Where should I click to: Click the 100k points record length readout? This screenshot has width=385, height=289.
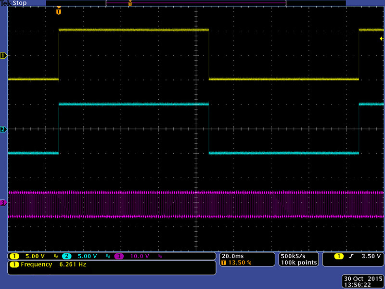click(298, 263)
